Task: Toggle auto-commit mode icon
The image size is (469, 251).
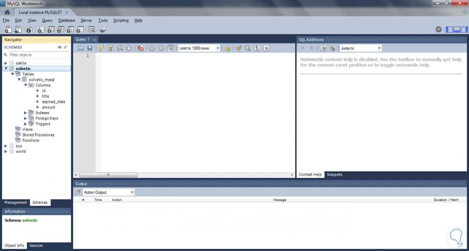Action: tap(170, 48)
